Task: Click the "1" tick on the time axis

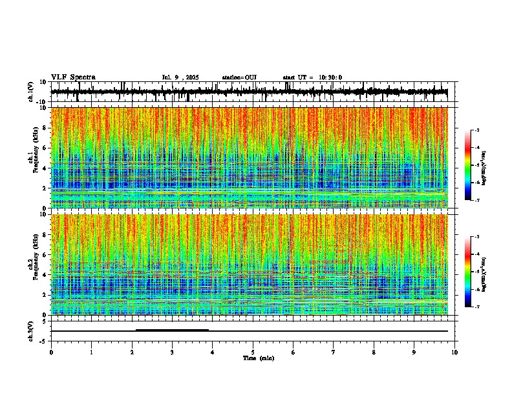Action: pos(91,352)
